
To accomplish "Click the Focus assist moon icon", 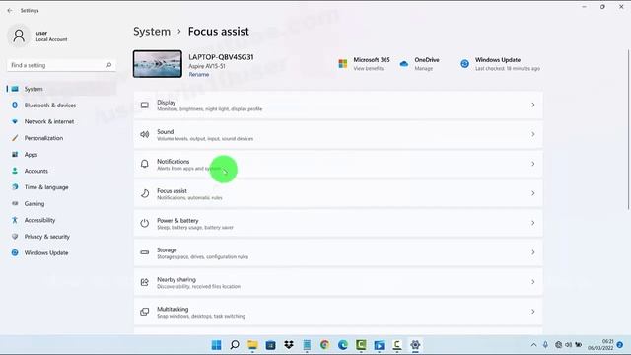I will point(145,193).
